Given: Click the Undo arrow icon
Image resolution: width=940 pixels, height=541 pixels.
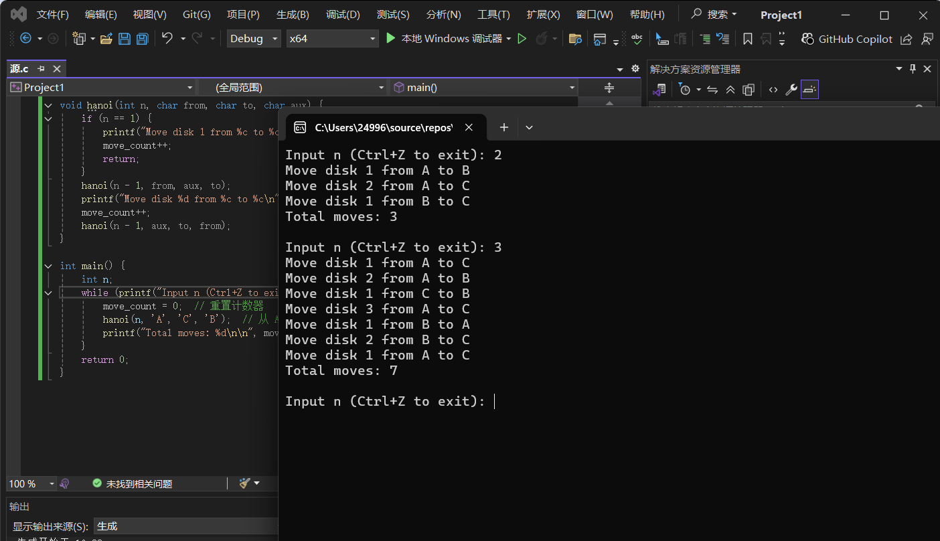Looking at the screenshot, I should [167, 39].
